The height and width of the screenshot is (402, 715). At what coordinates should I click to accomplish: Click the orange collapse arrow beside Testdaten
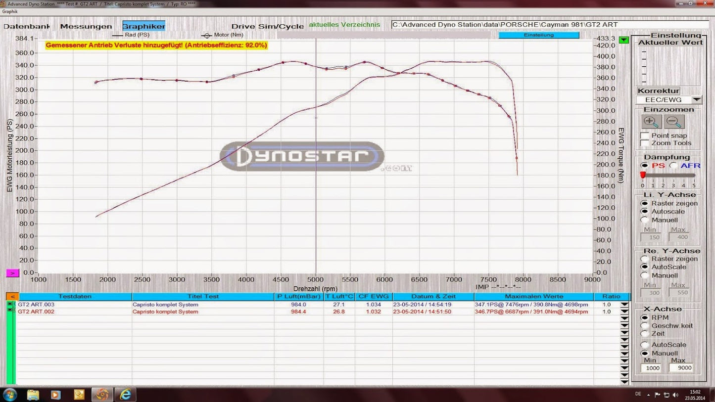pyautogui.click(x=12, y=297)
